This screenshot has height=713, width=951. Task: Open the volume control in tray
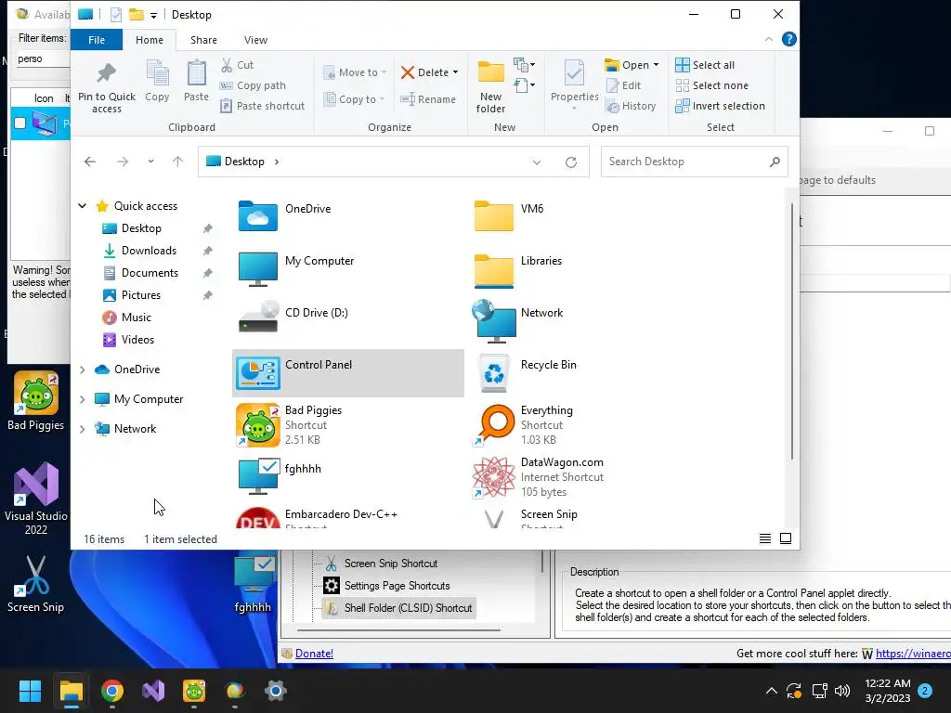click(841, 691)
